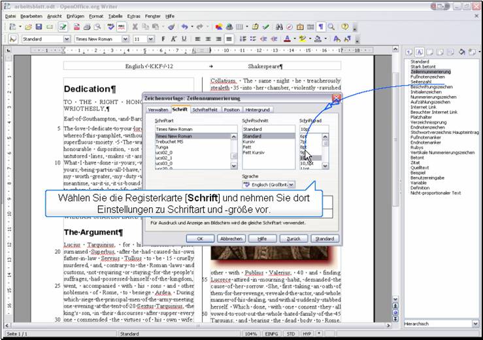Click the Abbrechen button
The image size is (483, 340).
click(231, 239)
